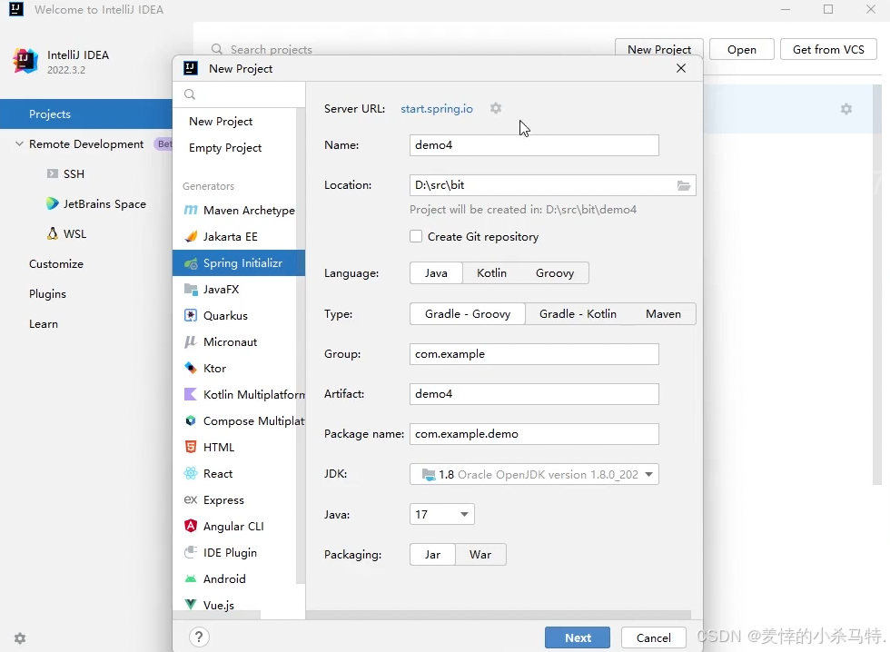
Task: Click the SSH terminal icon
Action: (x=53, y=173)
